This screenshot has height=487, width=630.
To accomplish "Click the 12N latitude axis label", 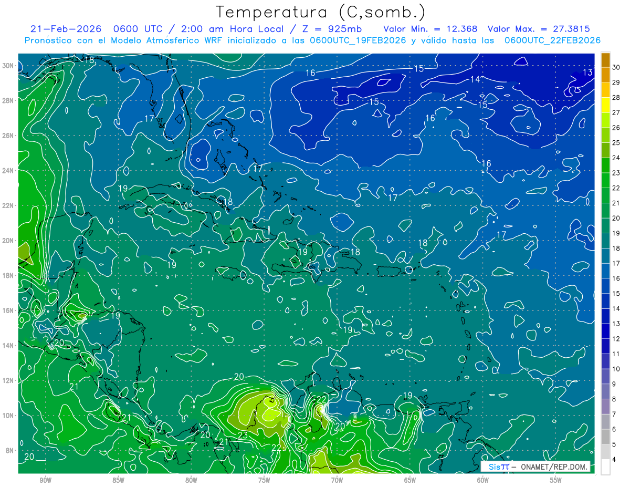I will (x=8, y=380).
